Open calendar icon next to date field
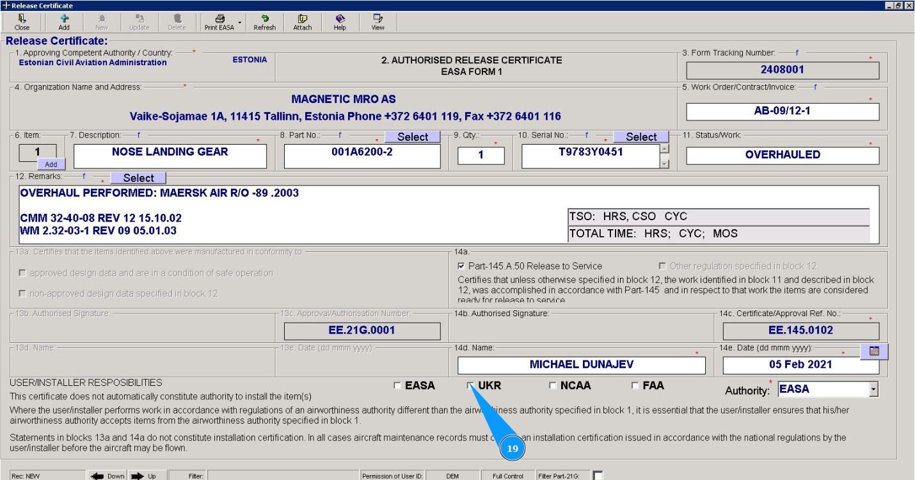The width and height of the screenshot is (915, 480). 874,351
